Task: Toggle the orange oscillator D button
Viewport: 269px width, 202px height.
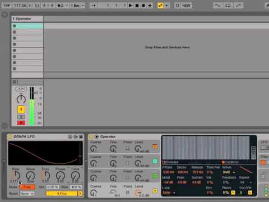Action: 155,146
